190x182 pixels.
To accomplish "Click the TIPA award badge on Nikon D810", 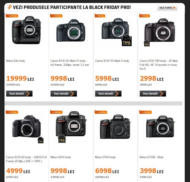I will [x=62, y=139].
